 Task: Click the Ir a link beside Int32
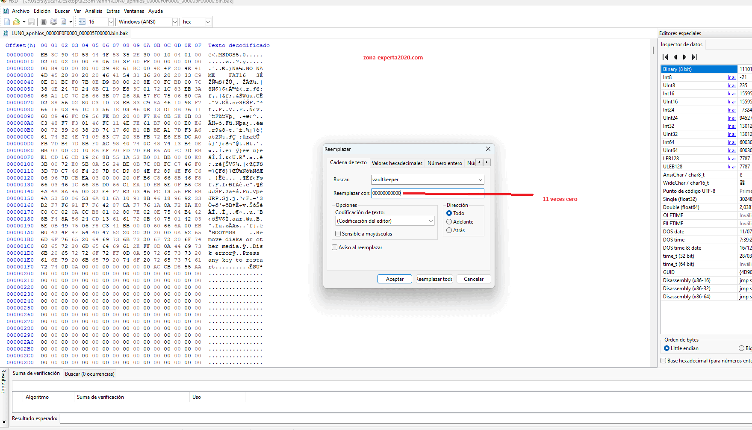[x=731, y=126]
